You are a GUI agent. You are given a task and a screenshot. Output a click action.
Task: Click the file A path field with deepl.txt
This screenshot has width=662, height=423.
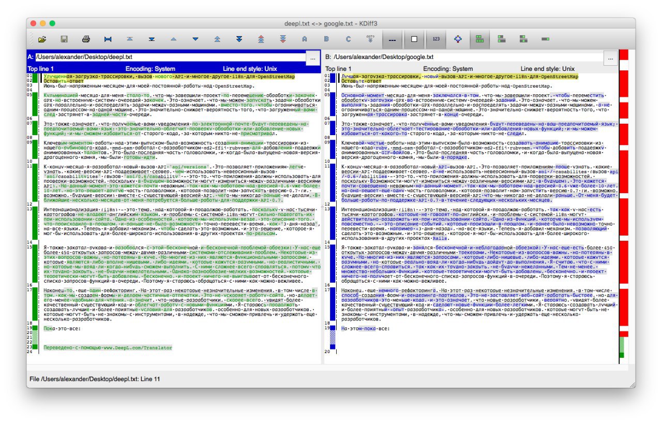(x=170, y=57)
